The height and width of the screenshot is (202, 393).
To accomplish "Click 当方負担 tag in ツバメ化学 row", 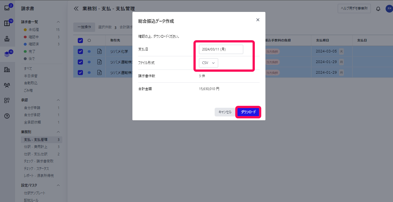I will coord(272,51).
